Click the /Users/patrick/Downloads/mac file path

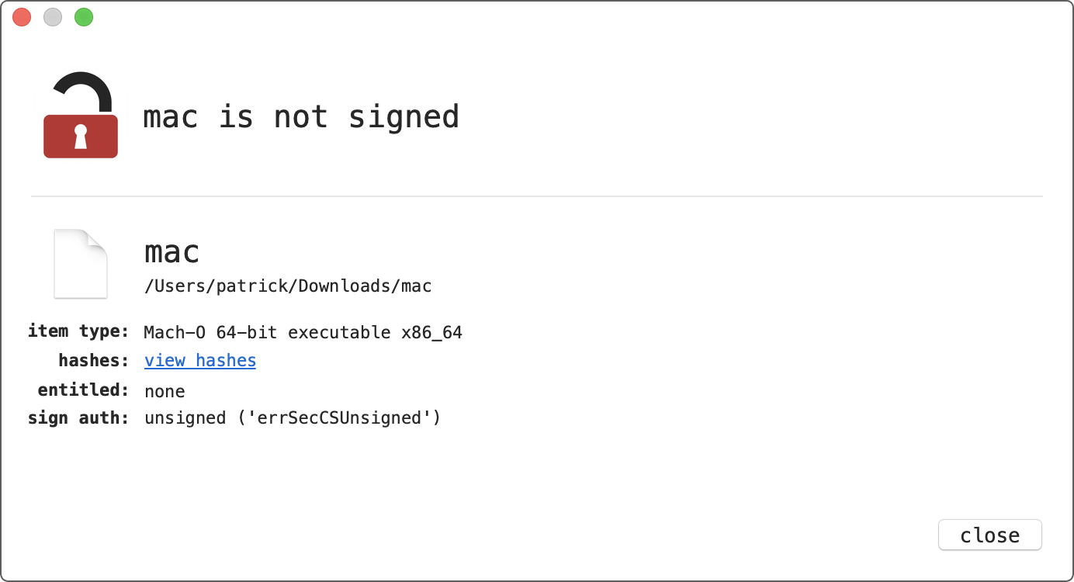click(288, 286)
